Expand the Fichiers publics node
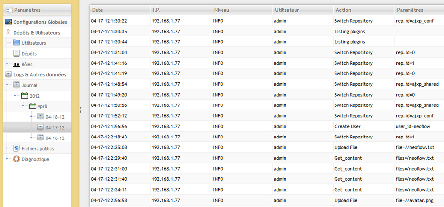This screenshot has width=444, height=207. coord(7,148)
